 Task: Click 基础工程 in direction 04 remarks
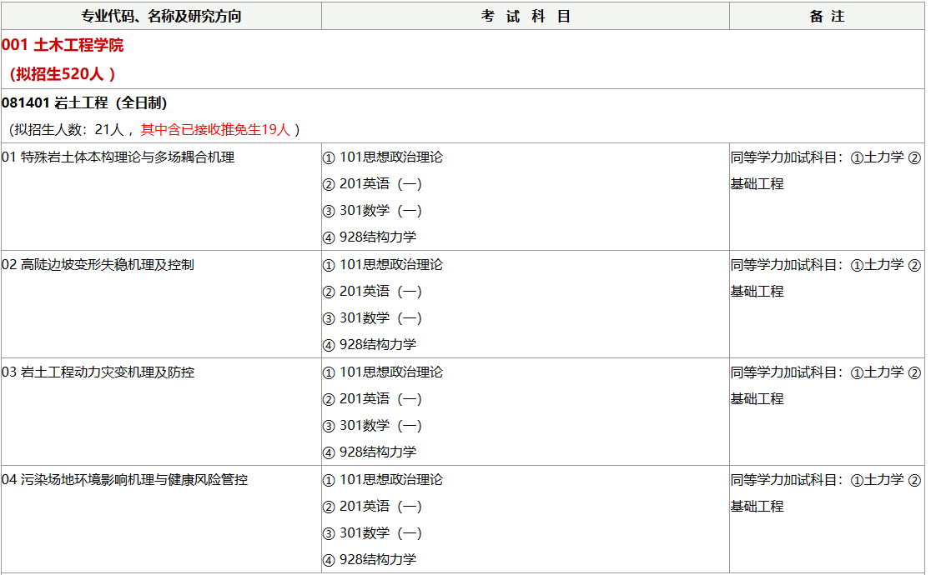[757, 506]
